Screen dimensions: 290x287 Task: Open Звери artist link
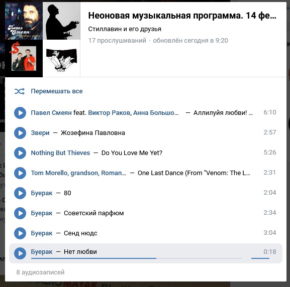40,133
